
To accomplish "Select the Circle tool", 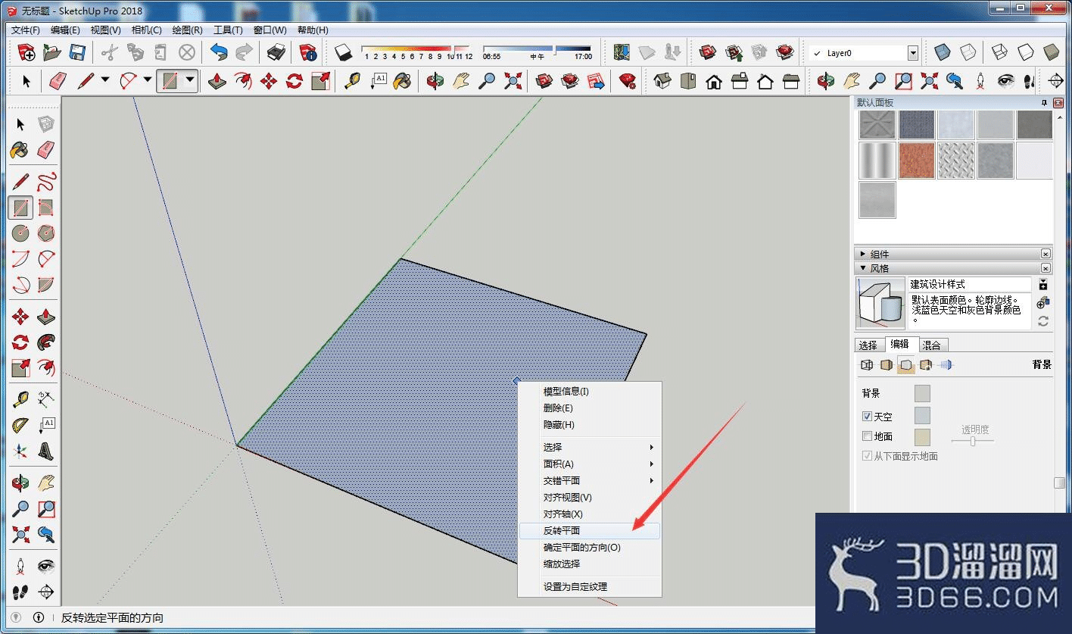I will tap(20, 233).
